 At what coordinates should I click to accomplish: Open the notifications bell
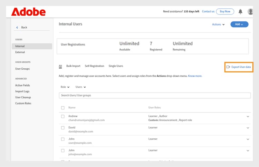[x=240, y=11]
